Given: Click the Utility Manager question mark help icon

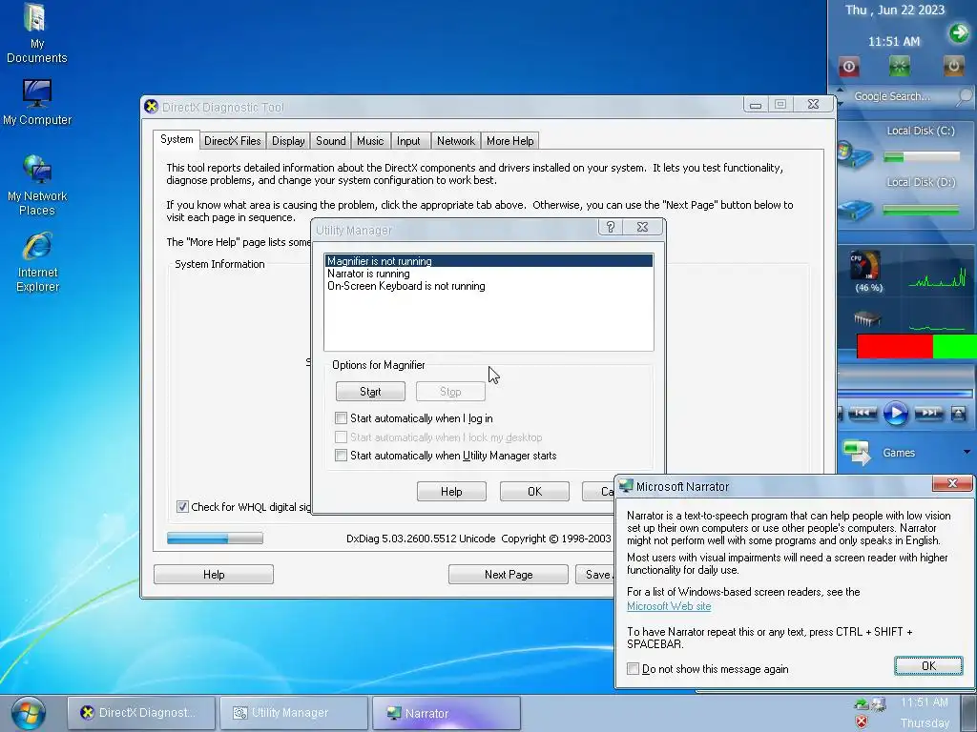Looking at the screenshot, I should tap(611, 227).
